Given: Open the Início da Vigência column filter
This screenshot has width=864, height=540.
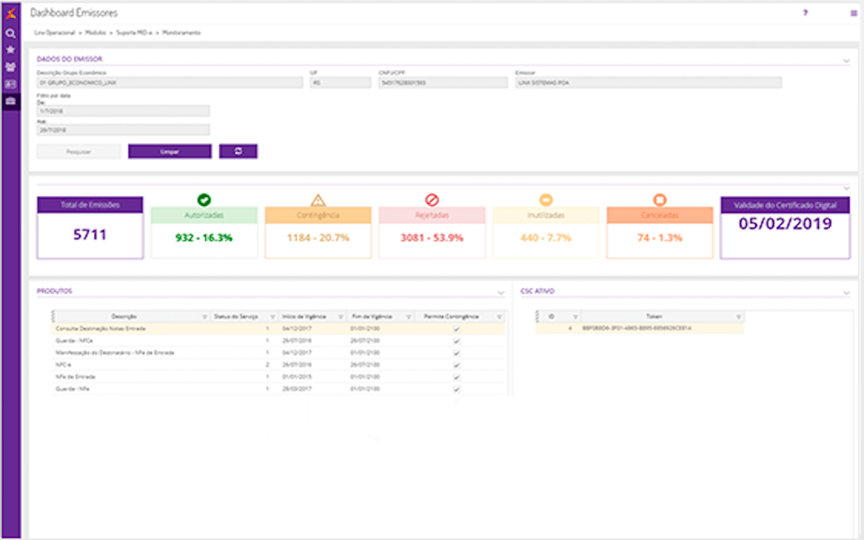Looking at the screenshot, I should [340, 317].
